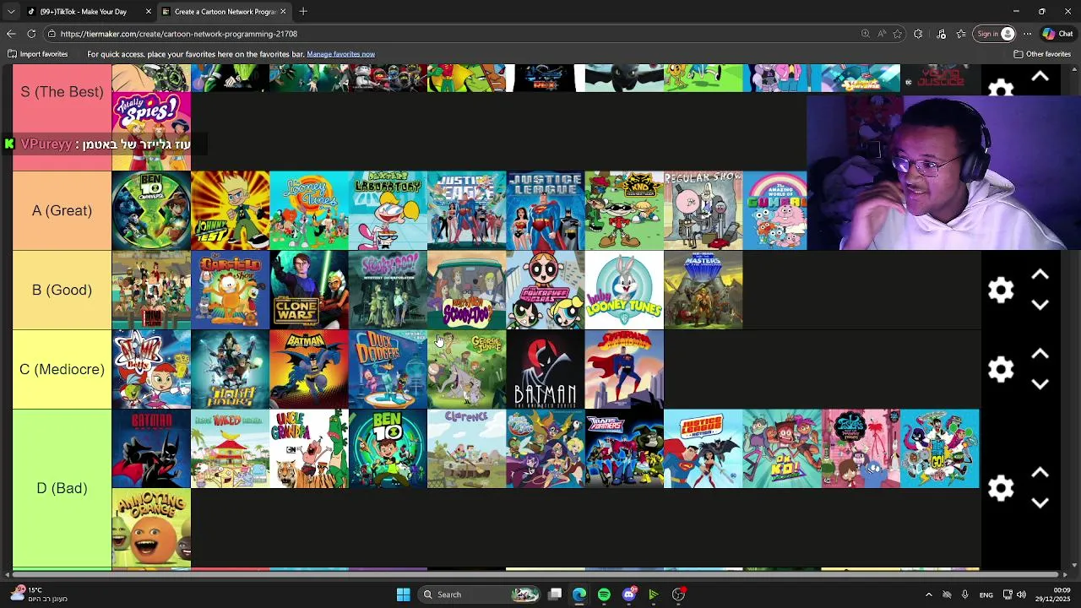Screen dimensions: 1081x608
Task: Click the B (Good) tier label
Action: 62,290
